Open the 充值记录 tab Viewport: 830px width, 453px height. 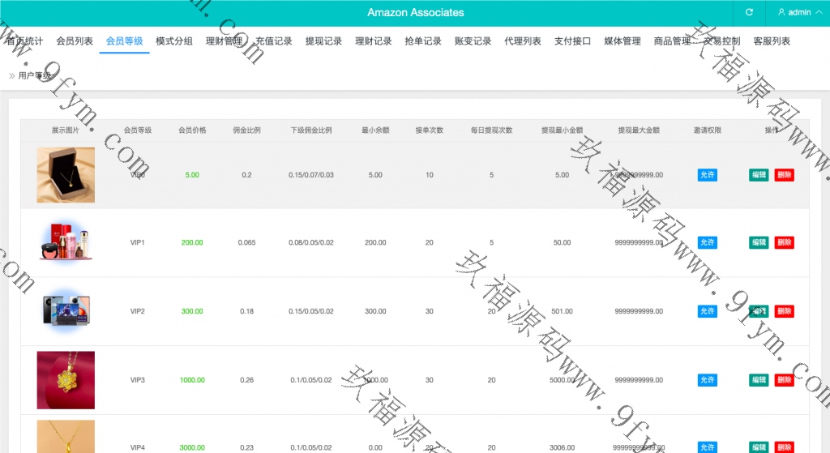[x=274, y=41]
